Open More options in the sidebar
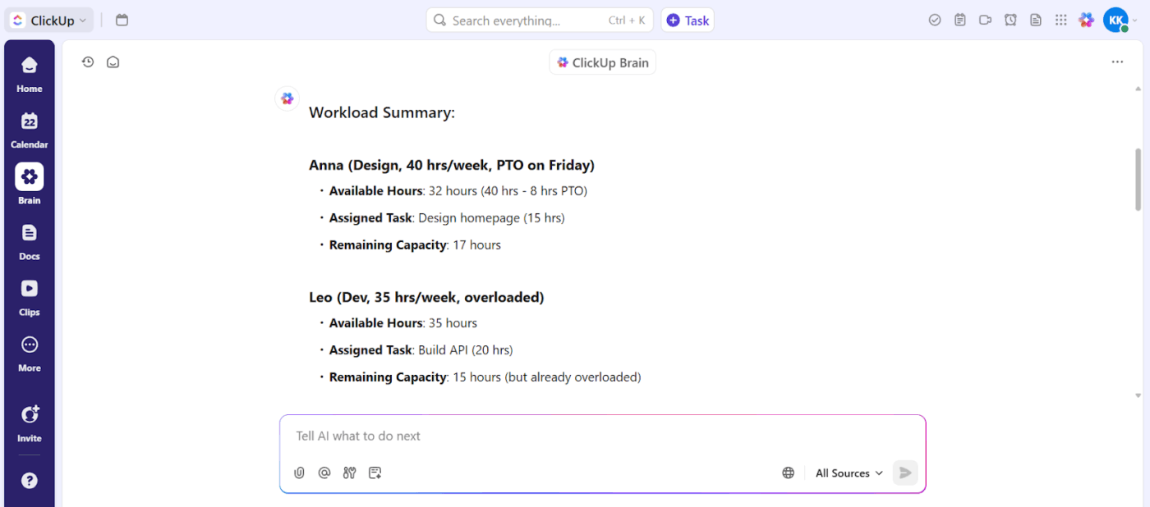 tap(30, 353)
